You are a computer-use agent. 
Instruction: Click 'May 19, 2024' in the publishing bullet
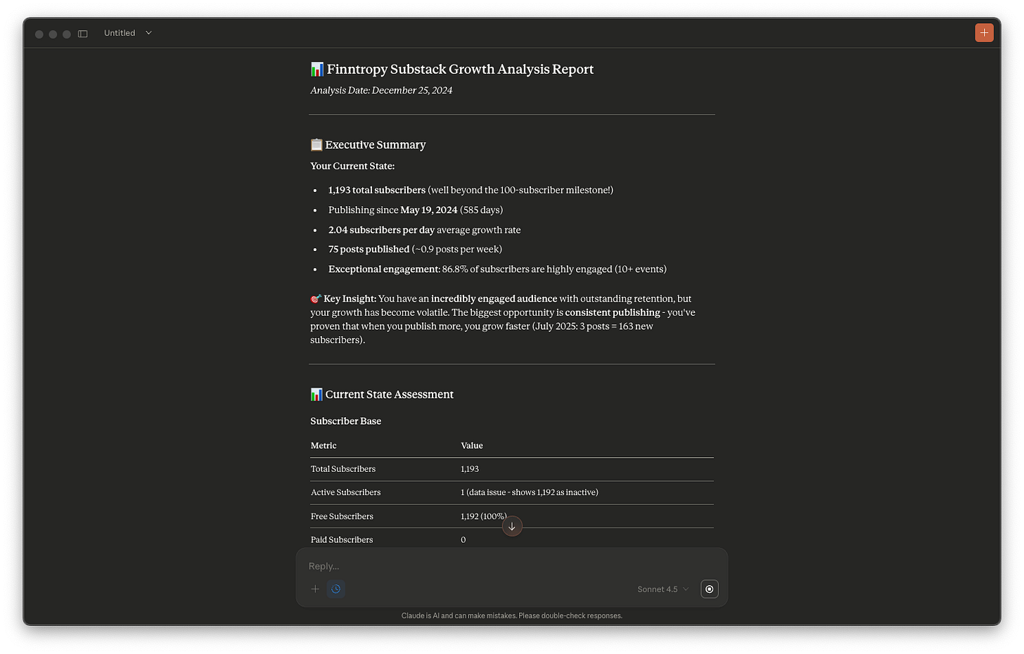point(429,210)
